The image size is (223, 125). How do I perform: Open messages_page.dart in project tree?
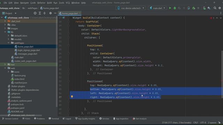tap(27, 54)
